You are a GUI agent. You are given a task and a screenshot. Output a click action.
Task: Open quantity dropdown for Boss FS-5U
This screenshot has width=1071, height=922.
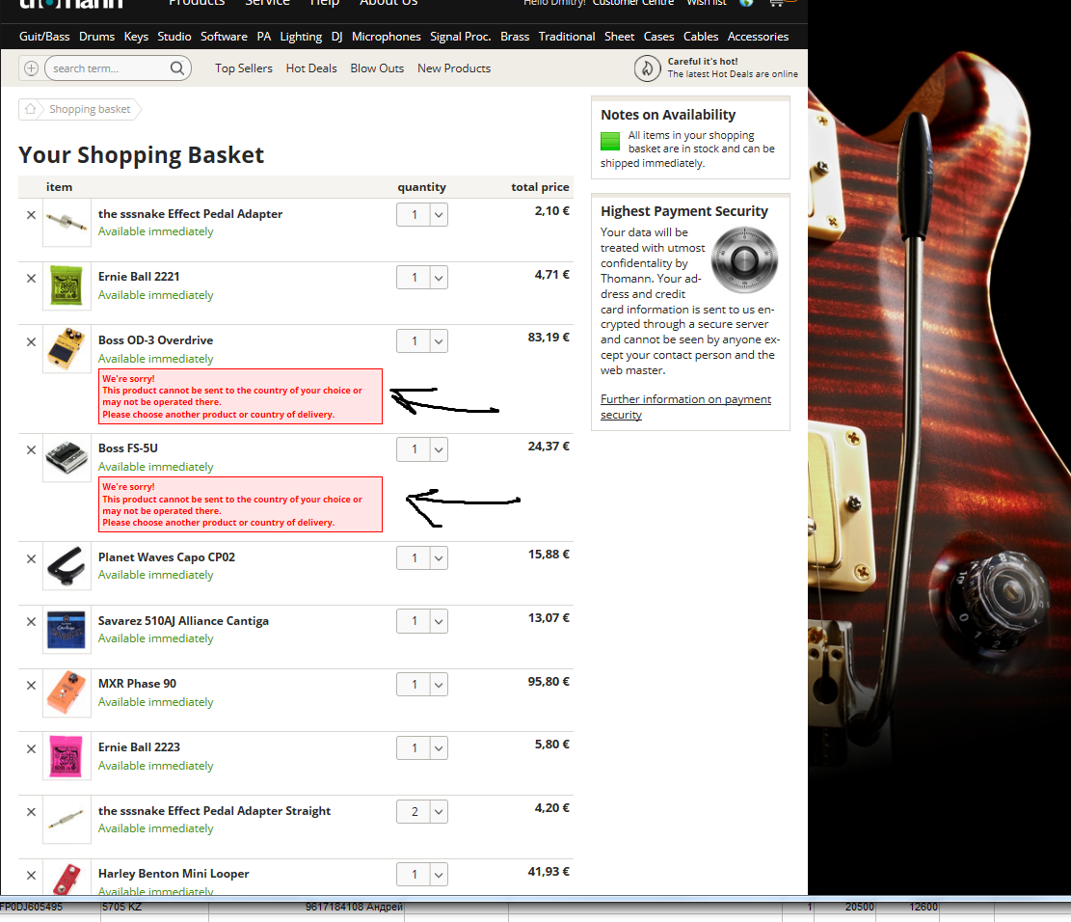[x=439, y=449]
